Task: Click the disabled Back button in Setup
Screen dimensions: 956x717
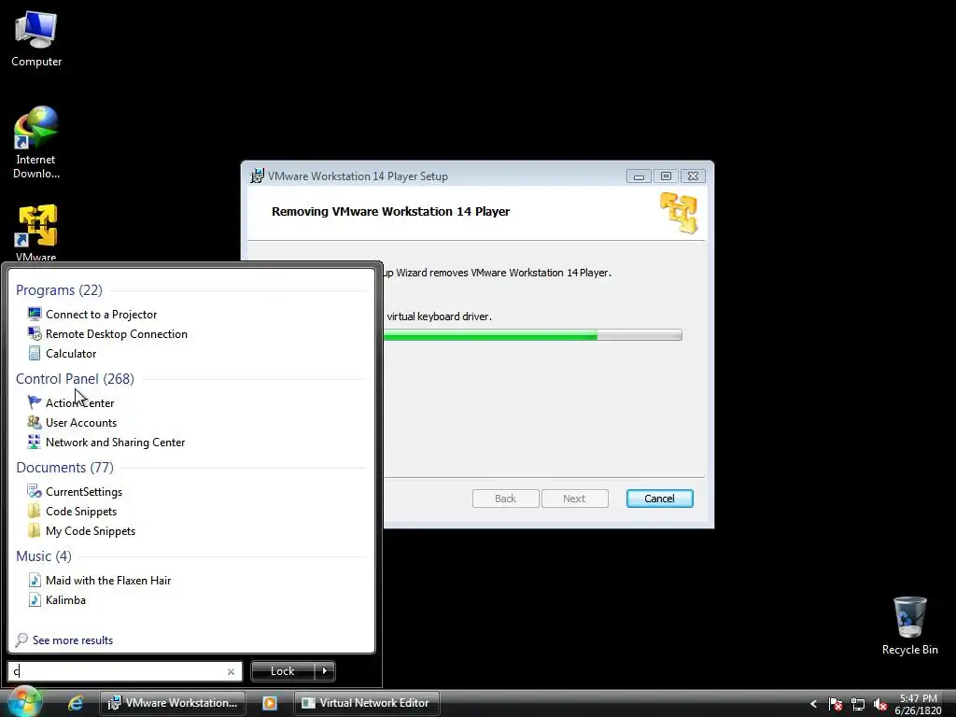Action: 505,499
